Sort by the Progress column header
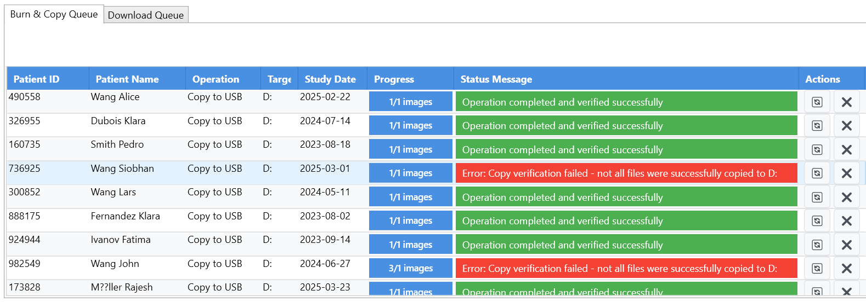The image size is (866, 302). click(x=410, y=79)
